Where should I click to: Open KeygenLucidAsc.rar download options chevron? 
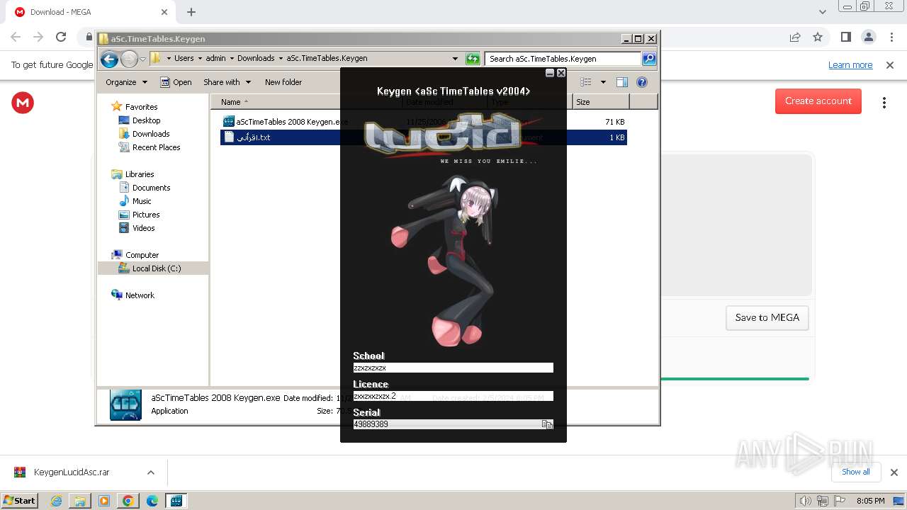click(150, 472)
